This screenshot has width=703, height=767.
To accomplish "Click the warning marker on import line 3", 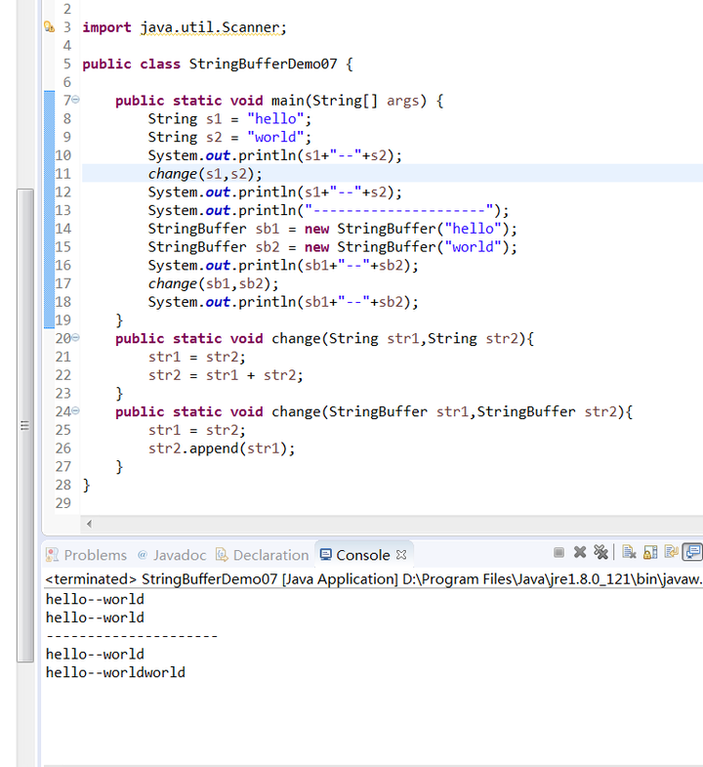I will 49,27.
